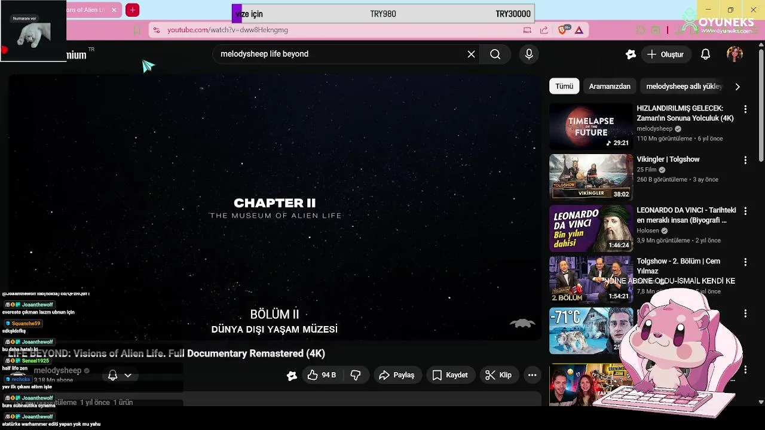Open options menu for the -71°C video
This screenshot has height=430, width=765.
745,313
